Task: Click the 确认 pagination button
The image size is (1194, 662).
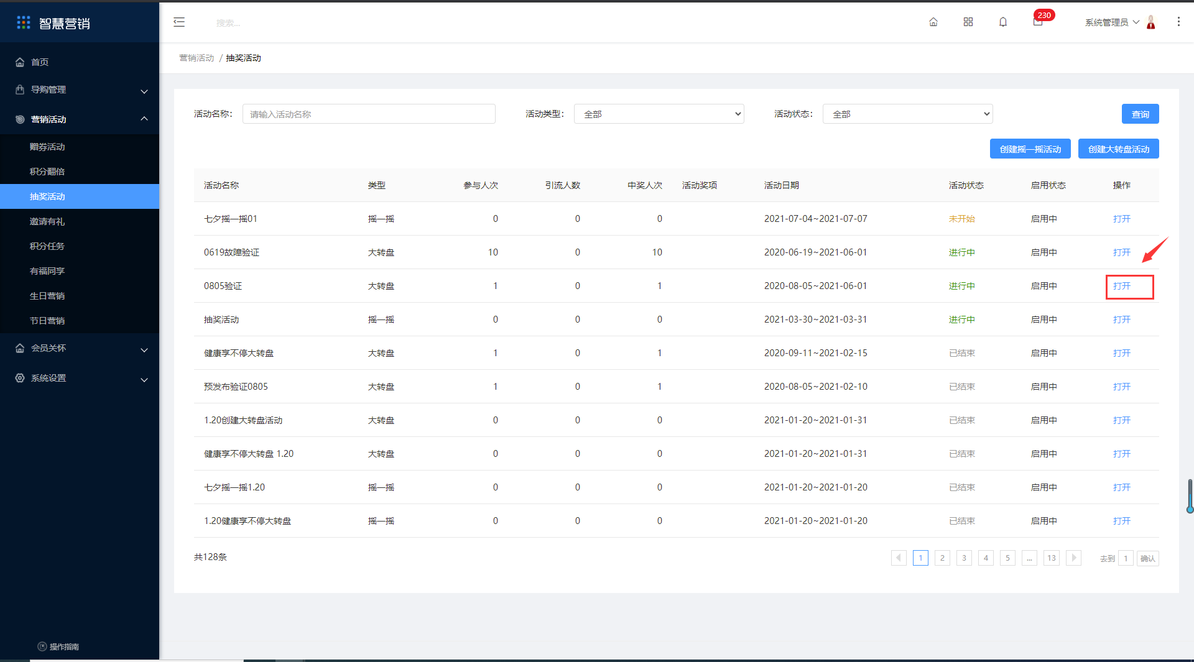Action: (x=1147, y=558)
